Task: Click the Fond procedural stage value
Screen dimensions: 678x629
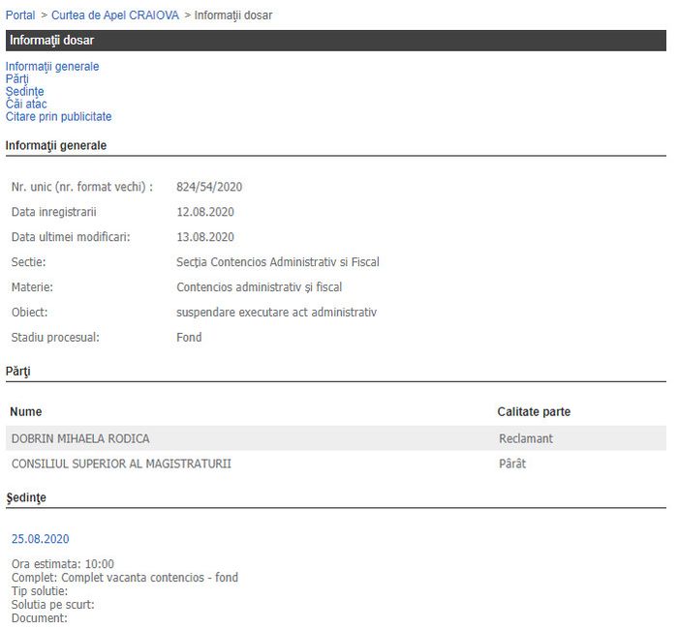Action: point(189,337)
